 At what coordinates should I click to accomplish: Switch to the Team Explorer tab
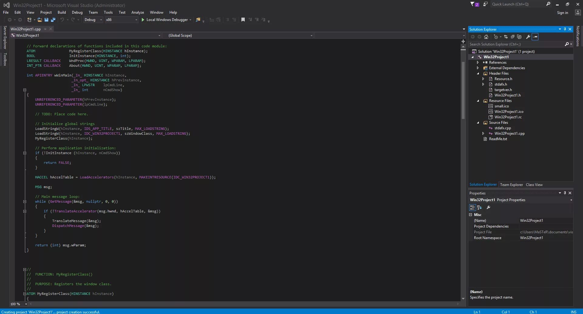click(x=511, y=184)
